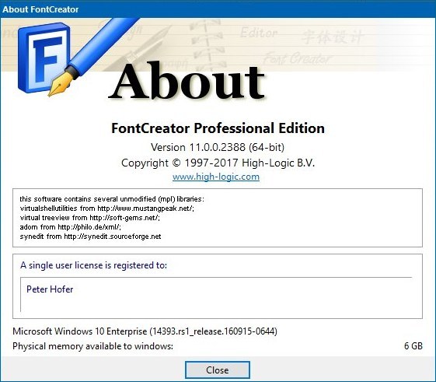This screenshot has height=382, width=436.
Task: Click the About FontCreator title bar
Action: 218,9
